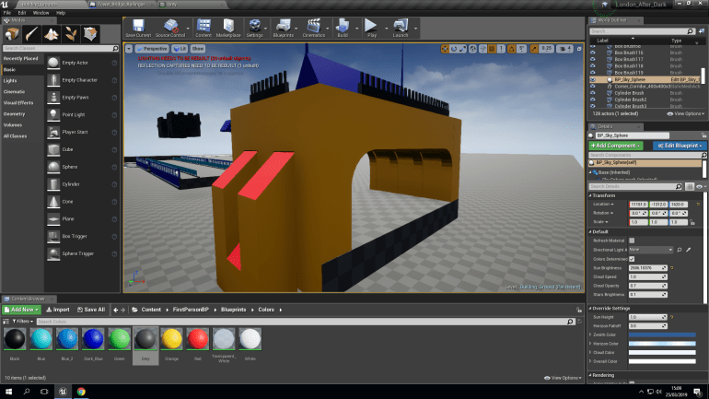Screen dimensions: 709x399
Task: Click the Import button
Action: (x=58, y=310)
